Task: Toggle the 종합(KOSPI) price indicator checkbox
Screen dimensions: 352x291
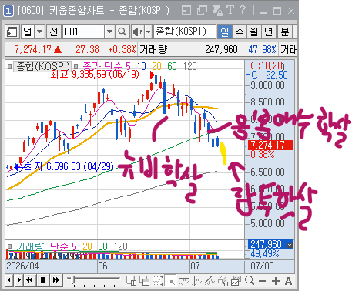Action: 9,67
